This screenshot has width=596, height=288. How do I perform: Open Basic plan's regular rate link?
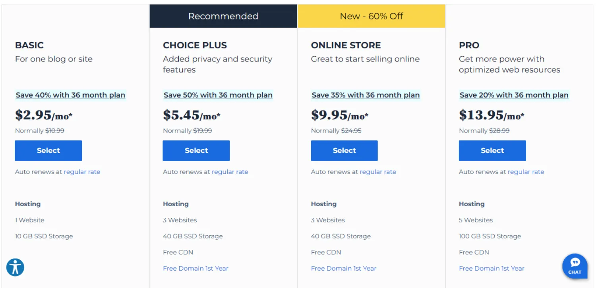click(x=82, y=172)
